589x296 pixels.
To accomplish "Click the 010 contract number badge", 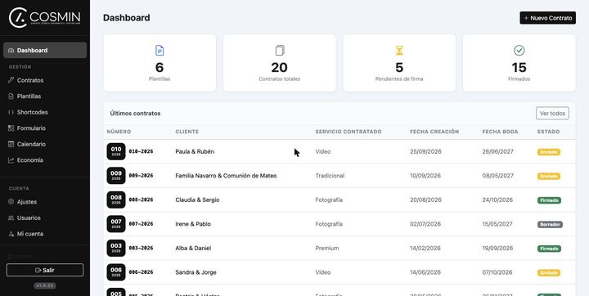I will pyautogui.click(x=116, y=151).
